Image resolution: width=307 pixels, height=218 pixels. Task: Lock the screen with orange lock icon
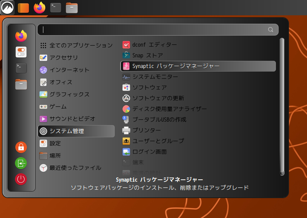click(21, 147)
